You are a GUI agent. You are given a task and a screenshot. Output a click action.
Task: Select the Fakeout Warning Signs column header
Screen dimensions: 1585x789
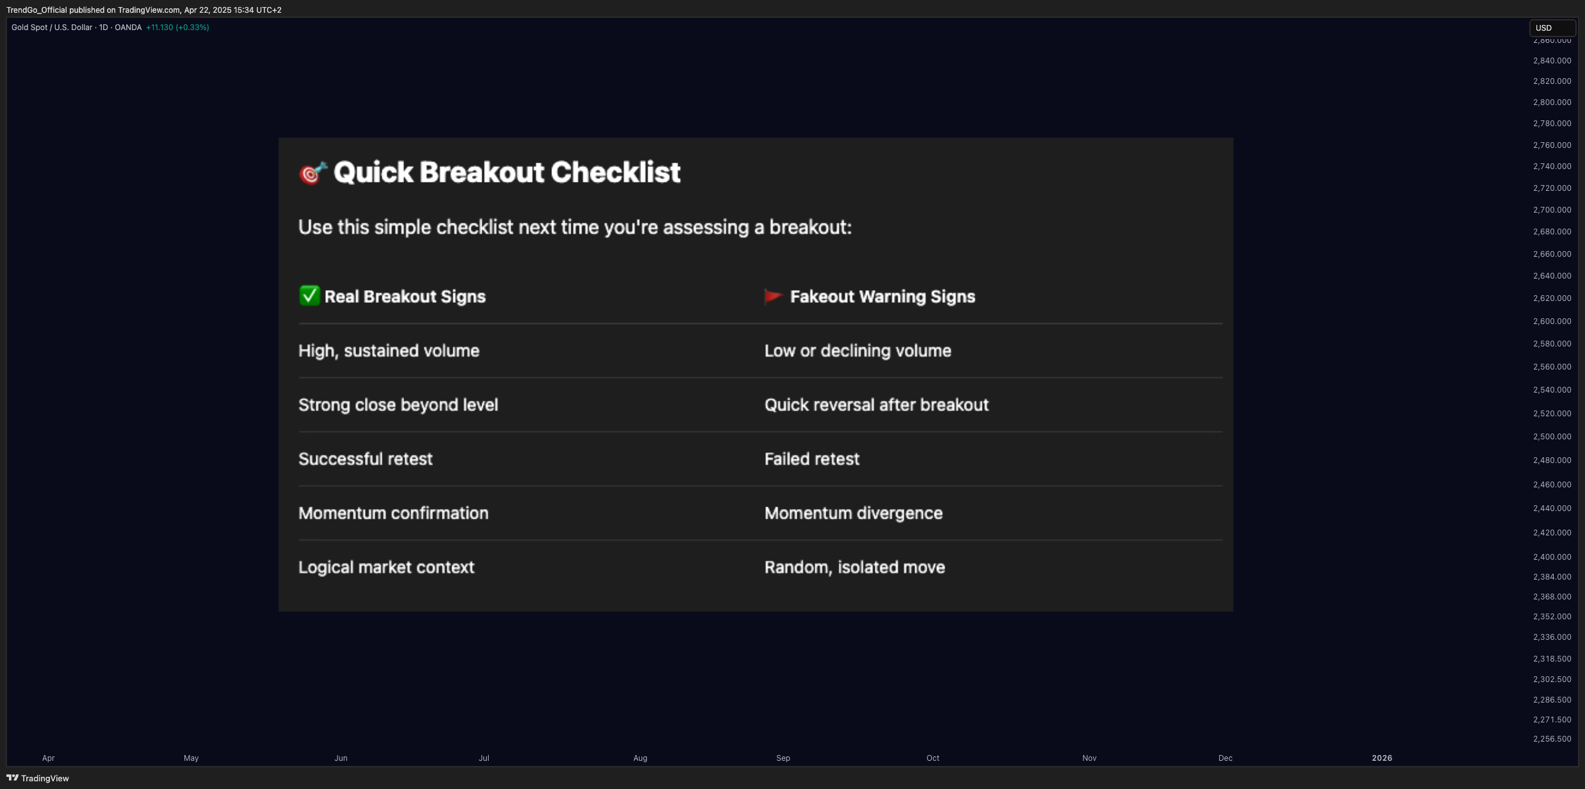[x=882, y=297]
